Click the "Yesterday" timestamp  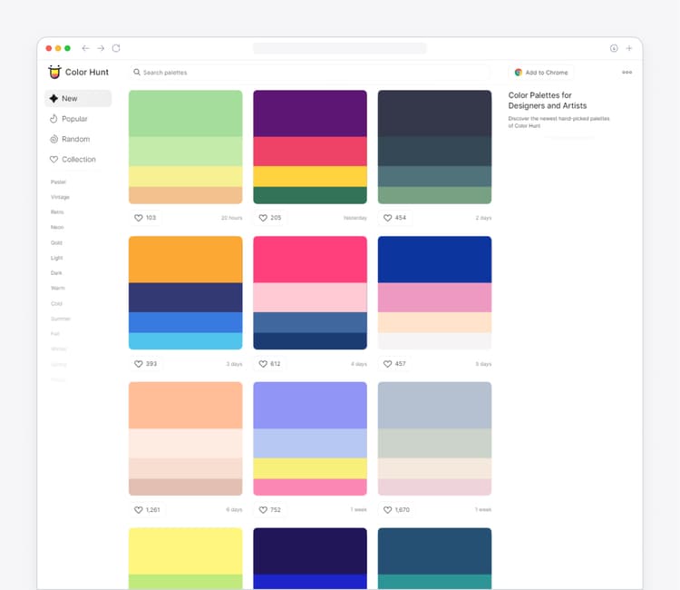[x=355, y=218]
